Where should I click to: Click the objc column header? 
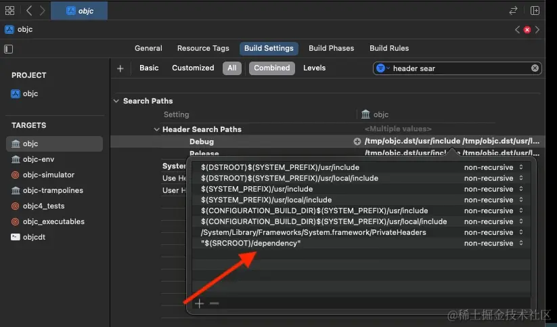pyautogui.click(x=375, y=114)
